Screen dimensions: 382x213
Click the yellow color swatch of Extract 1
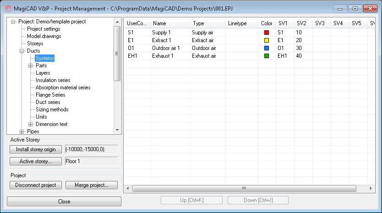pyautogui.click(x=267, y=40)
